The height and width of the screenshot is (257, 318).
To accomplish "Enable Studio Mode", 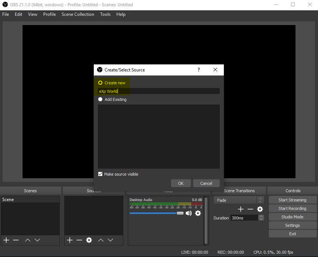I will (x=293, y=217).
